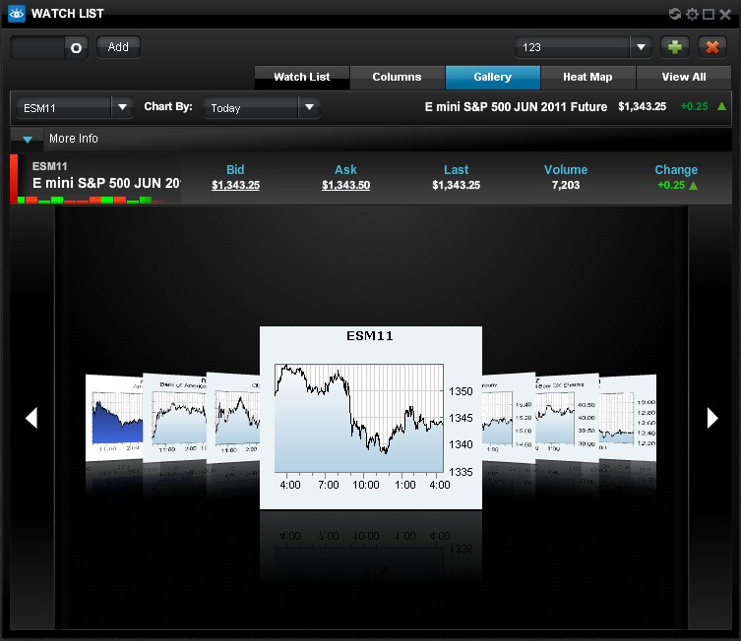Click the ESM11 ticker label in quote row

(49, 166)
